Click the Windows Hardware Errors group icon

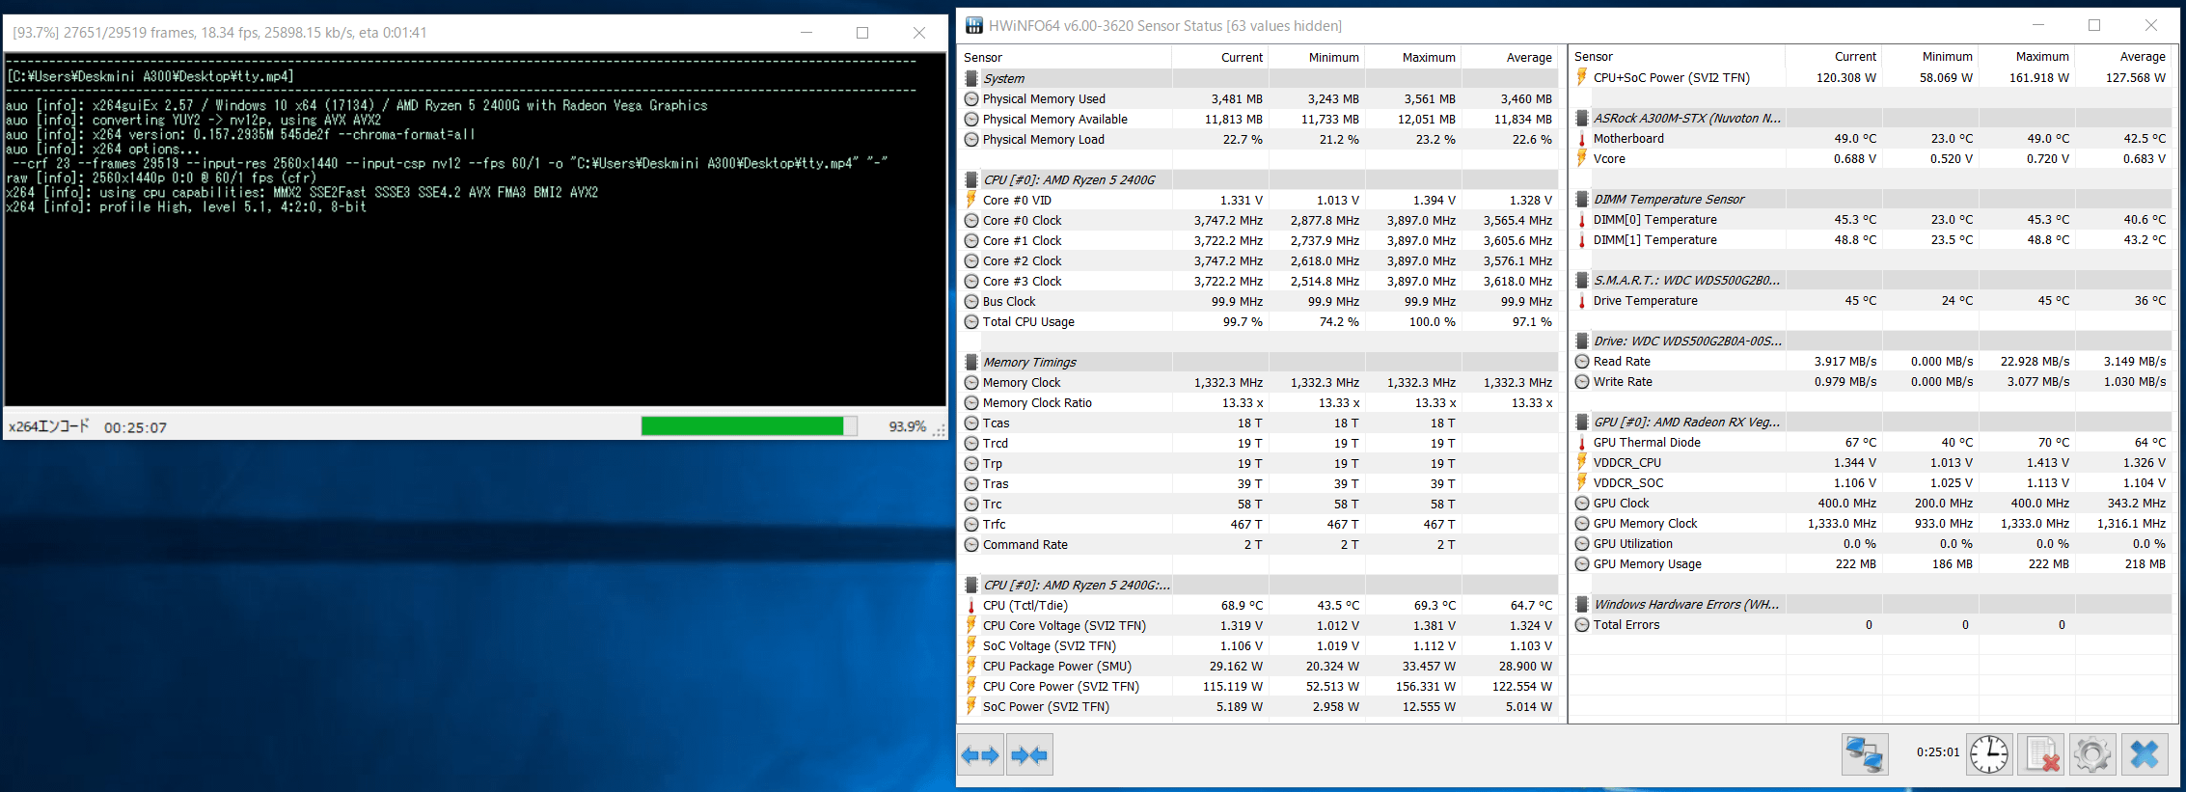(1582, 604)
